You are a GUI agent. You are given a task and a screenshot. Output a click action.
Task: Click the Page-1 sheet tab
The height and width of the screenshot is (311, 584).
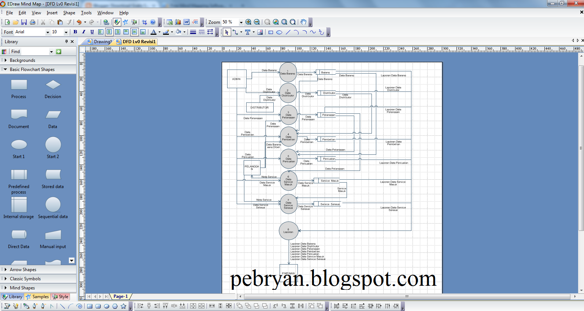point(121,297)
